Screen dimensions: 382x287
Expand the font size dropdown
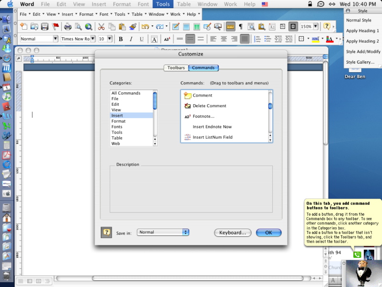pyautogui.click(x=109, y=39)
